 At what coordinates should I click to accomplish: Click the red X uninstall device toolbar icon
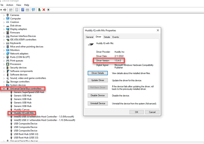(44, 10)
